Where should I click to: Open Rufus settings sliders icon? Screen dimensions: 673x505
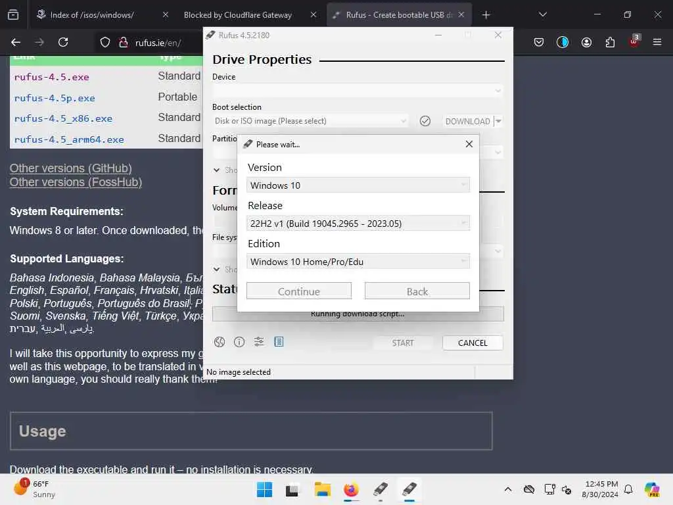(x=259, y=342)
